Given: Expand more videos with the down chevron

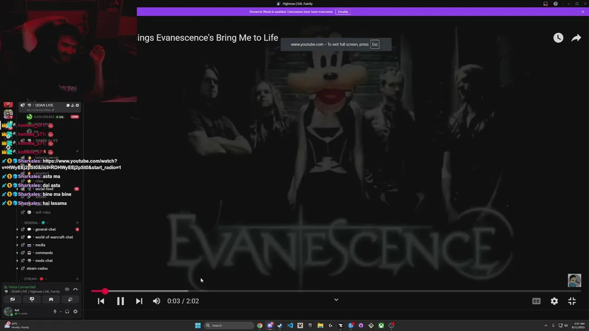Looking at the screenshot, I should coord(336,300).
